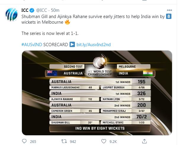
Task: Follow the bit.ly/AusvInd2nd scorecard link
Action: (94, 45)
